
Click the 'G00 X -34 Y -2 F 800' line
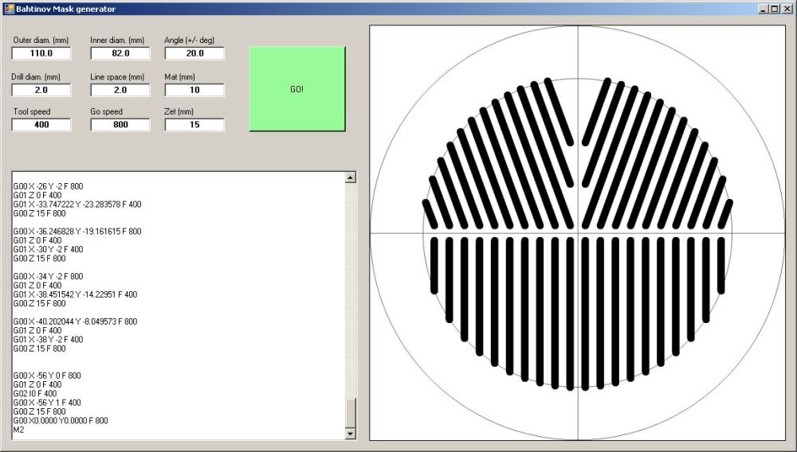click(49, 276)
